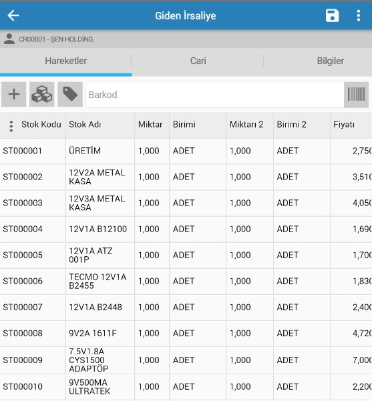372x401 pixels.
Task: Focus the Barkod input field
Action: tap(215, 95)
